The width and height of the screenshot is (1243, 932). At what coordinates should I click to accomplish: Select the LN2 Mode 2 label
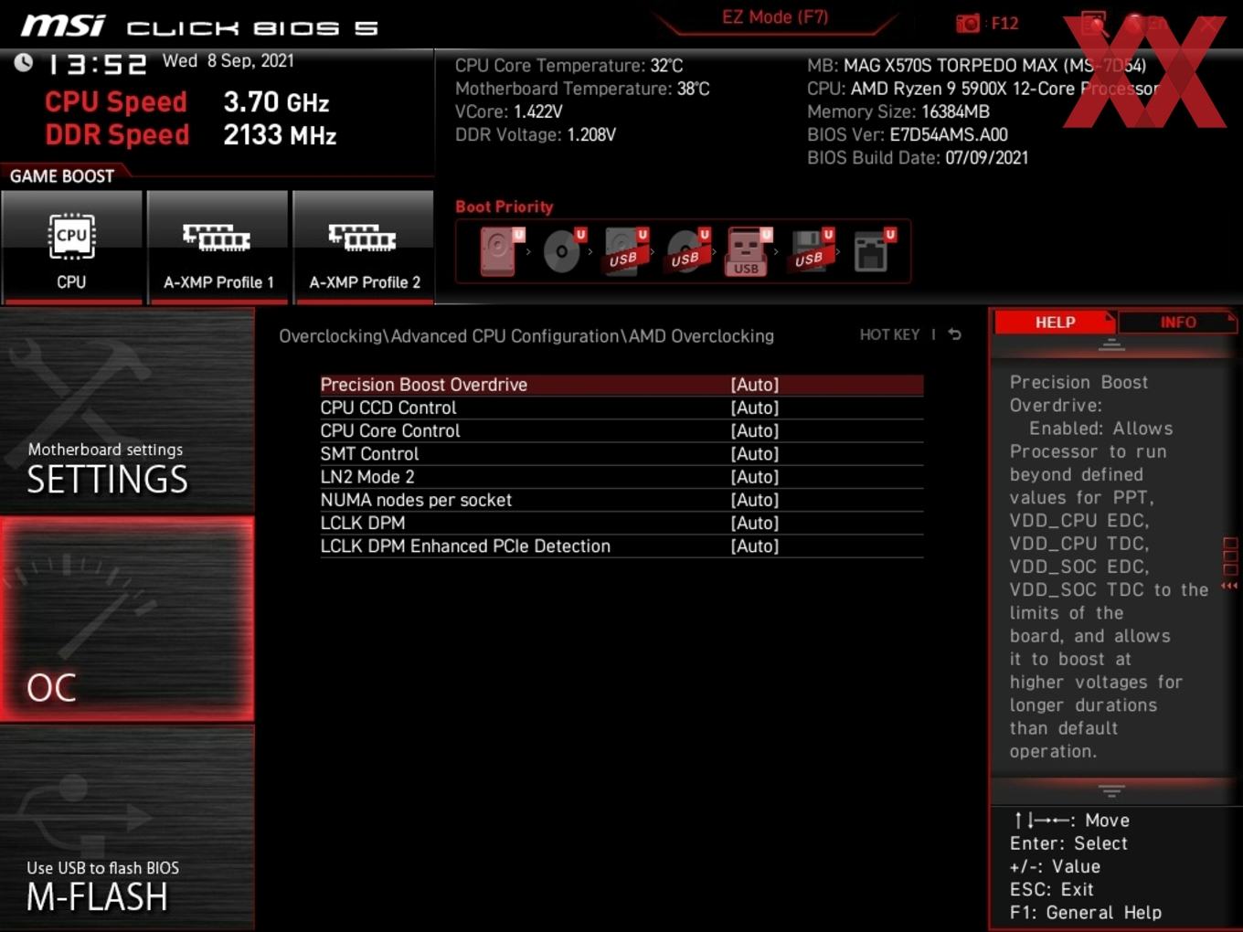click(367, 477)
